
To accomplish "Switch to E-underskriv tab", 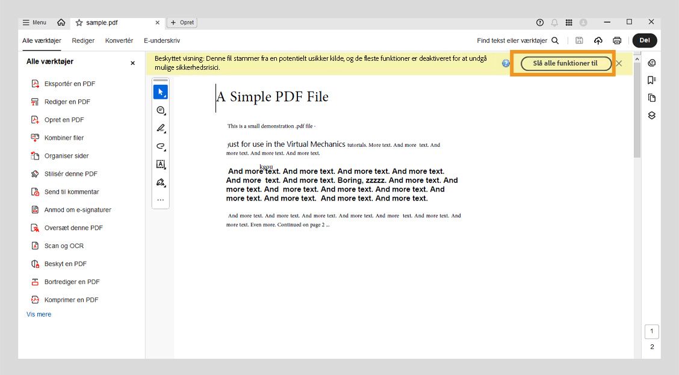I will (x=162, y=41).
